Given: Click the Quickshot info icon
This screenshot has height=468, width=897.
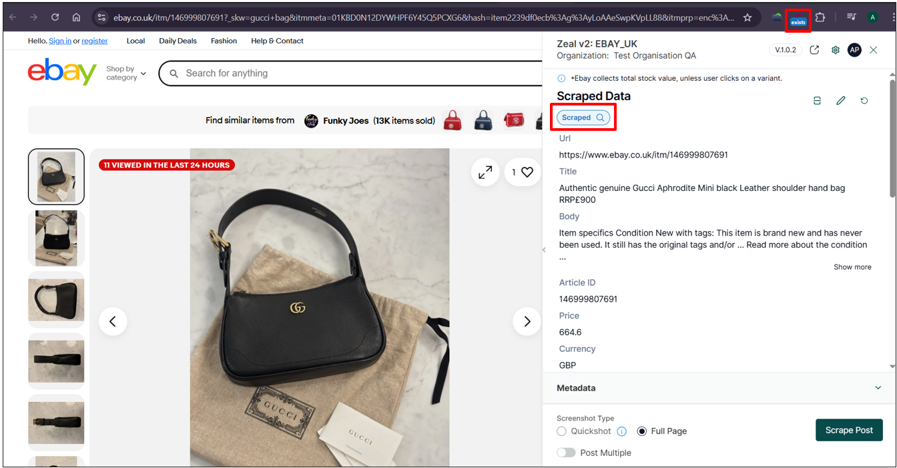Looking at the screenshot, I should point(621,431).
